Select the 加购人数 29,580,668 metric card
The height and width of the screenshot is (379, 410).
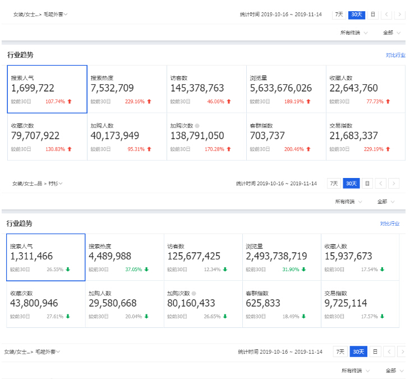(124, 304)
